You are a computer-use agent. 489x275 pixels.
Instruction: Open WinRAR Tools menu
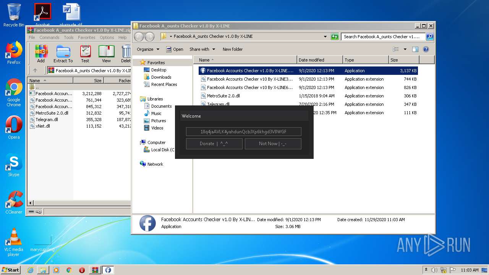tap(69, 37)
